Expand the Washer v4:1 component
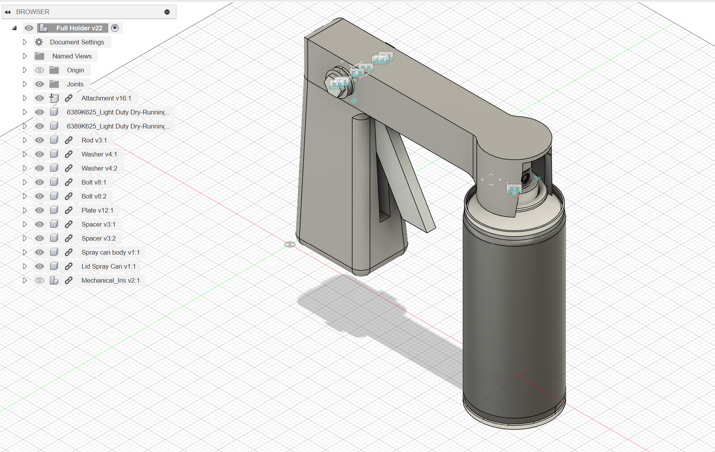The height and width of the screenshot is (452, 715). 25,154
